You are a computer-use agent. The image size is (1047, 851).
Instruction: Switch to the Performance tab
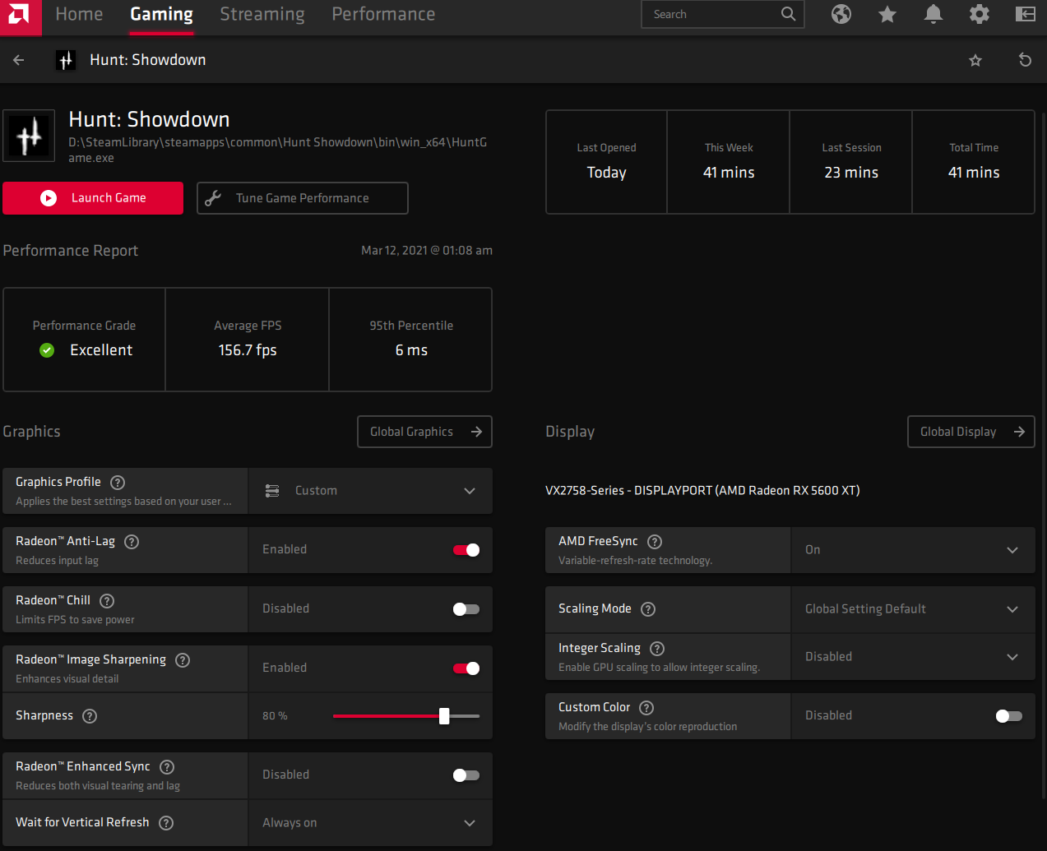click(383, 14)
